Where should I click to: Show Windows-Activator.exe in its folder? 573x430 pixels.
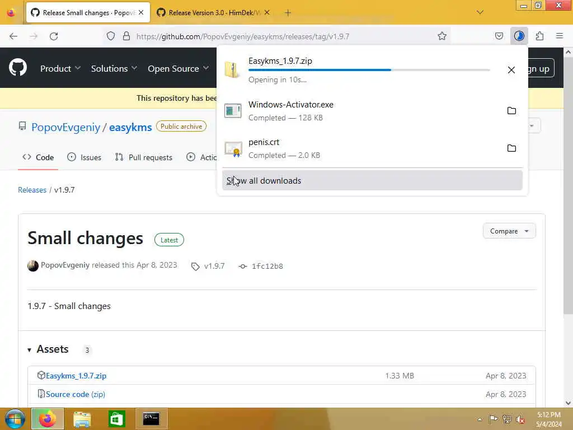[x=511, y=110]
